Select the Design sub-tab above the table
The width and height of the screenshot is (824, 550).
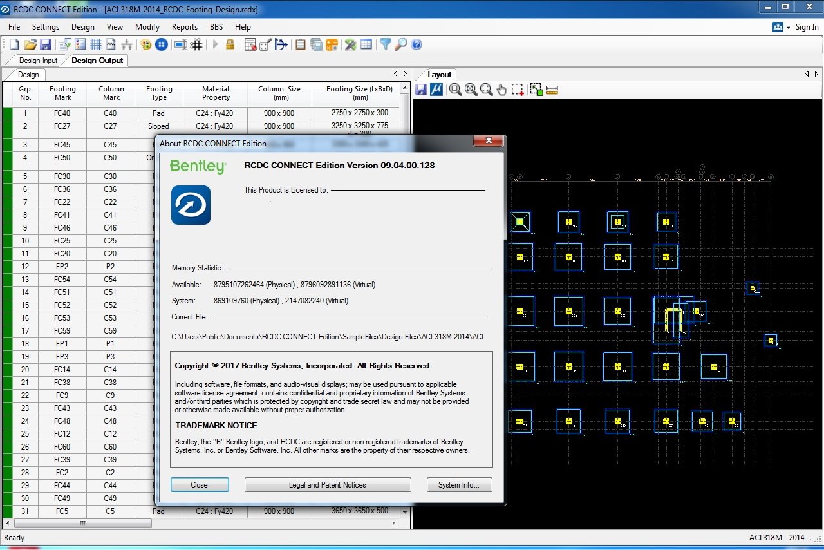pyautogui.click(x=28, y=75)
